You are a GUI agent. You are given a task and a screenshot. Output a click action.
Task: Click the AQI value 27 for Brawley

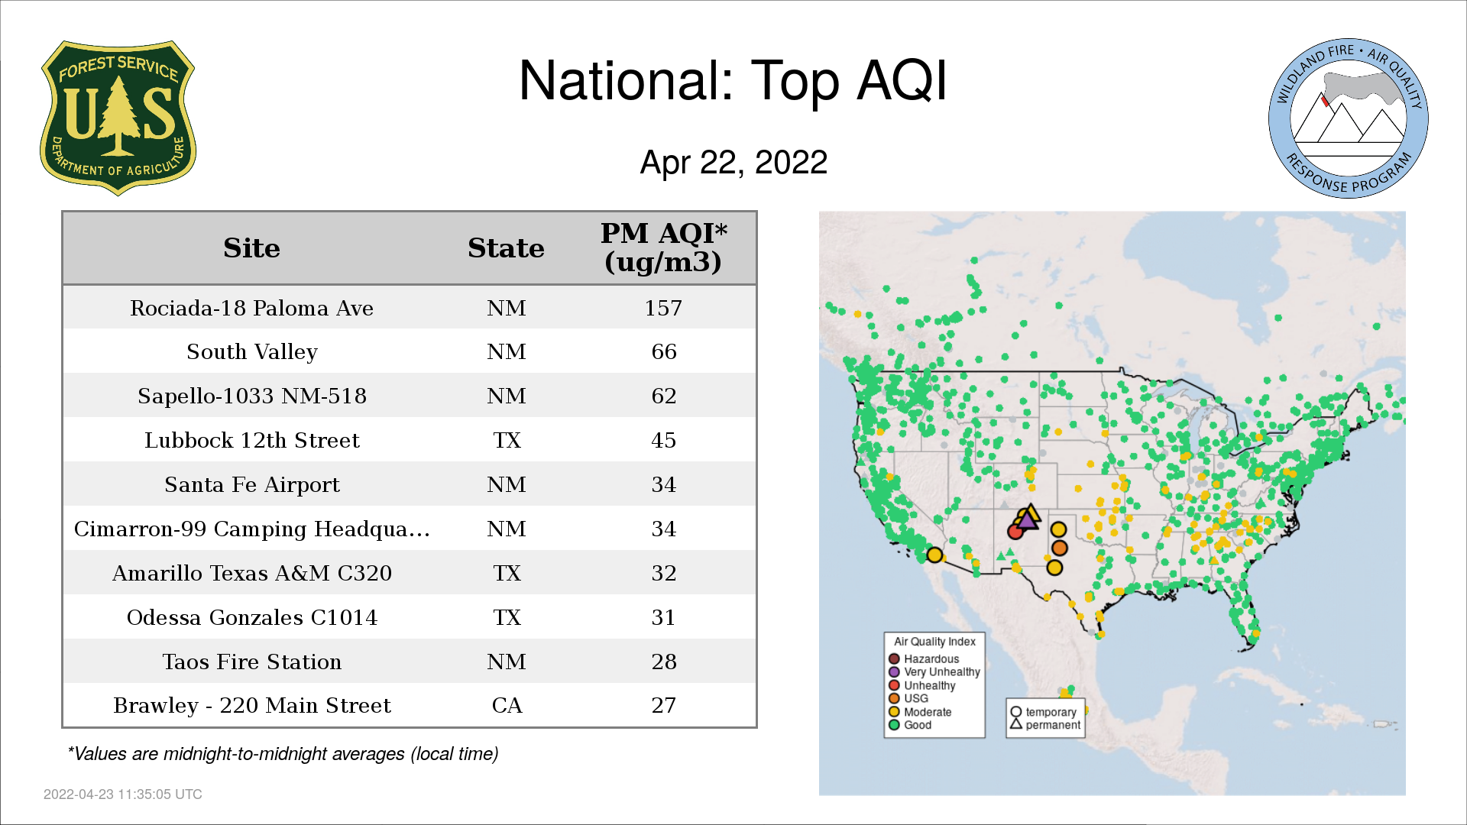[x=664, y=705]
